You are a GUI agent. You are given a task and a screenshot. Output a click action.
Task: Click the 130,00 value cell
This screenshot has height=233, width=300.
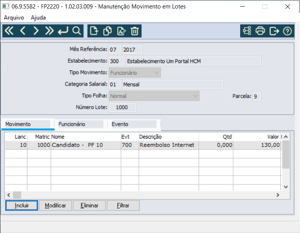click(x=257, y=145)
